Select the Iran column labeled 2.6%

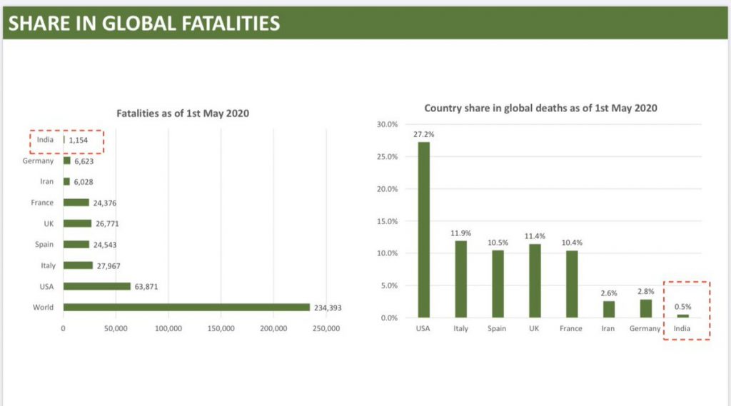click(609, 309)
